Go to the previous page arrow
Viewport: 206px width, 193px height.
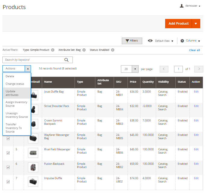coord(164,69)
